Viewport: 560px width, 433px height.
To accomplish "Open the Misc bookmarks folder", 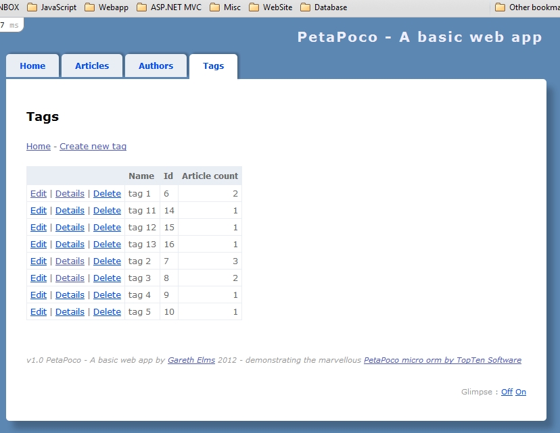I will point(225,7).
